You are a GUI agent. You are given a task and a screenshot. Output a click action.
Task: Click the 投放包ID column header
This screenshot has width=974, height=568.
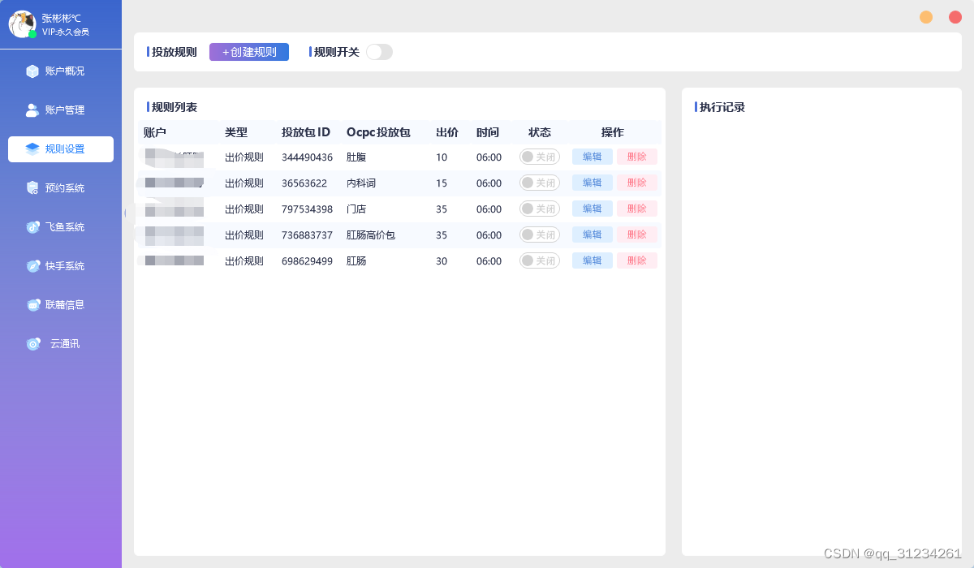pyautogui.click(x=306, y=132)
